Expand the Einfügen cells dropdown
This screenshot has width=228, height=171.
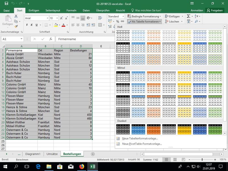182,16
